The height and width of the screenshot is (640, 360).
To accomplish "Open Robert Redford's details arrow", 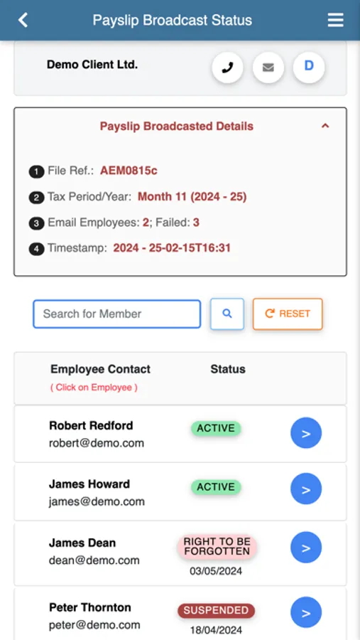I will click(x=306, y=433).
